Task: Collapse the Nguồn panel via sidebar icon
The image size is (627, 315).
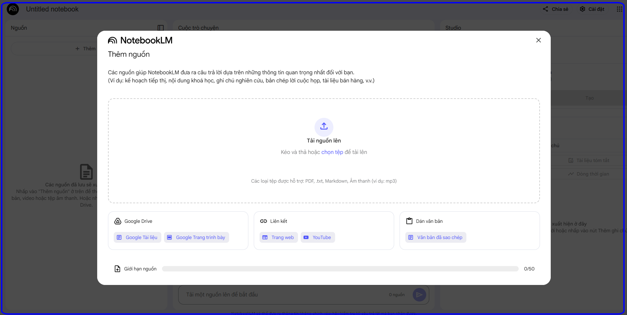Action: tap(161, 28)
